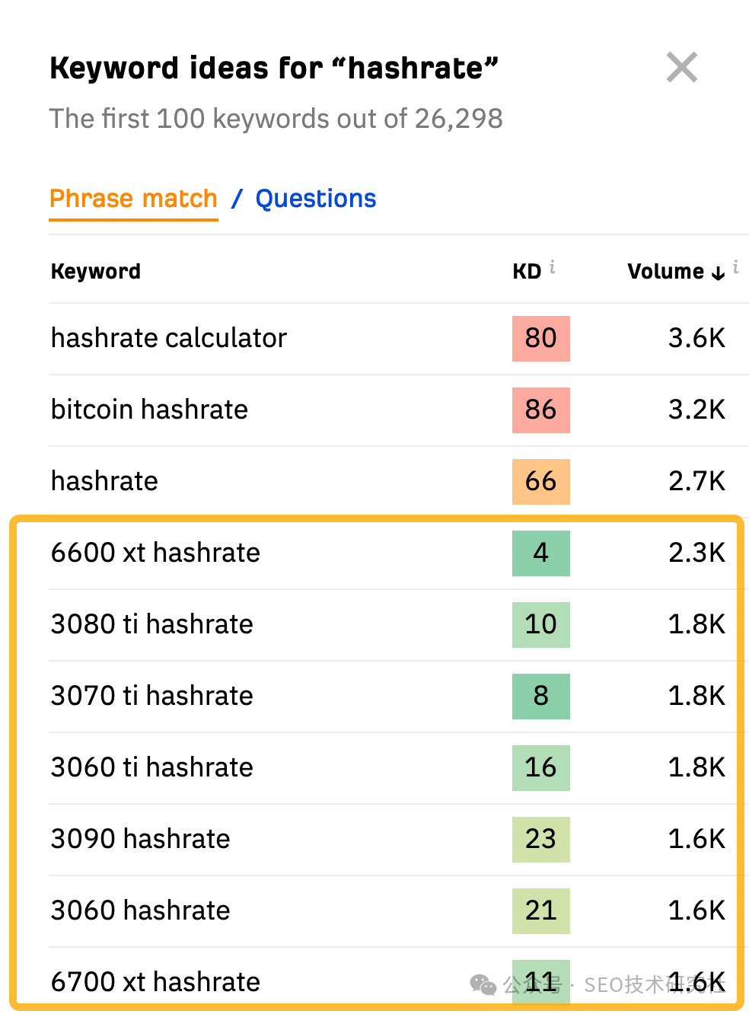Open the 3090 hashrate keyword
The image size is (749, 1014).
(141, 839)
